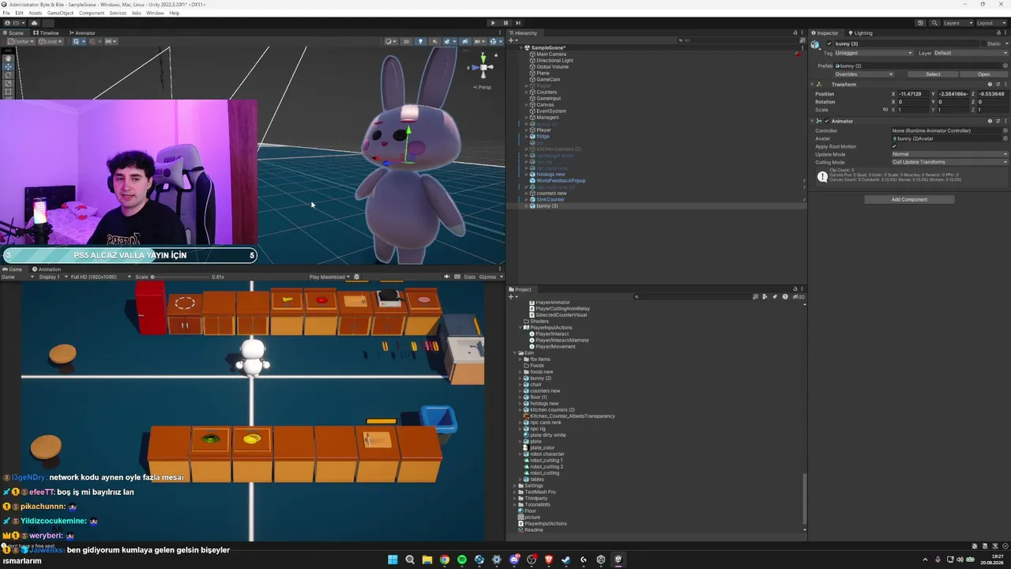Toggle the constrained proportions scale link
This screenshot has height=569, width=1011.
885,110
